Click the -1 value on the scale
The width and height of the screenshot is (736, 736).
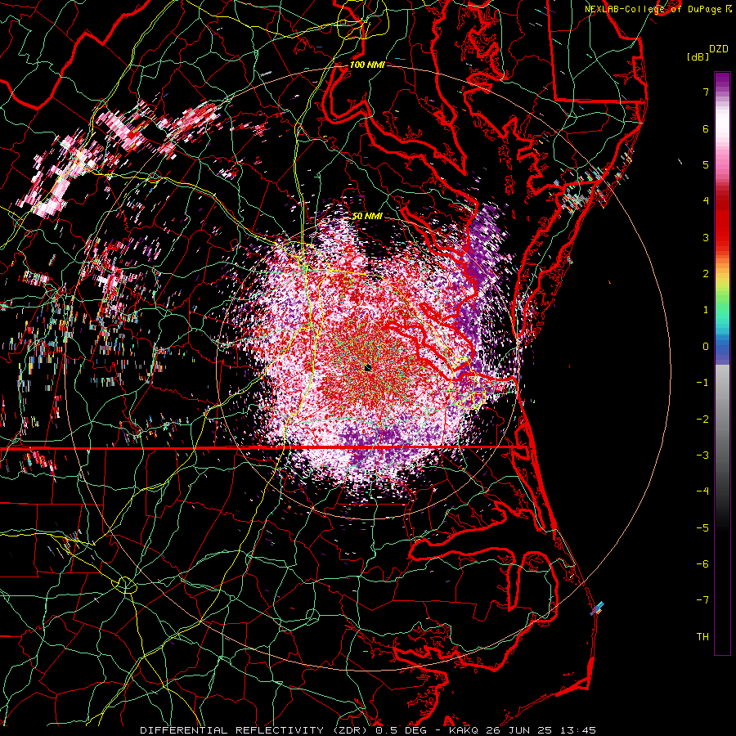[x=702, y=383]
